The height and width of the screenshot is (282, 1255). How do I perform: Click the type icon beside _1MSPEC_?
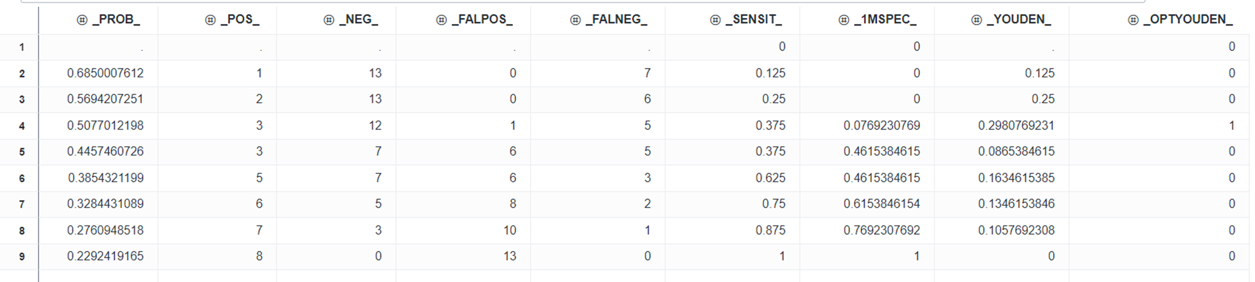click(x=844, y=19)
